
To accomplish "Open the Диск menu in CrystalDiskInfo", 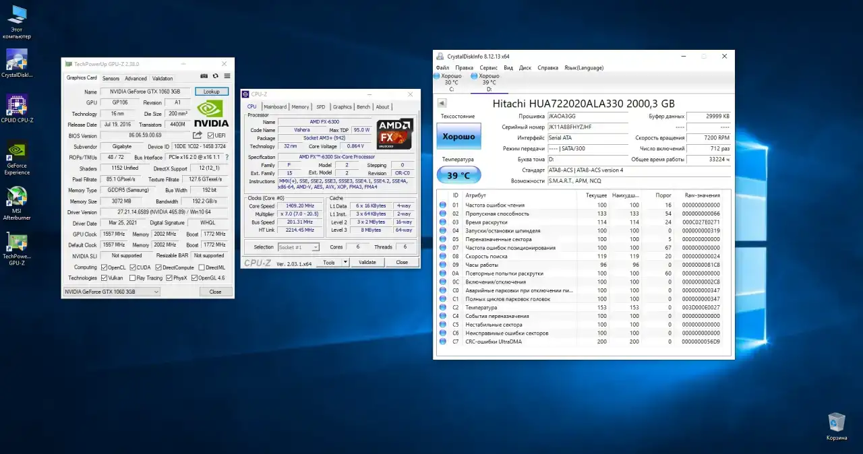I will (x=525, y=67).
